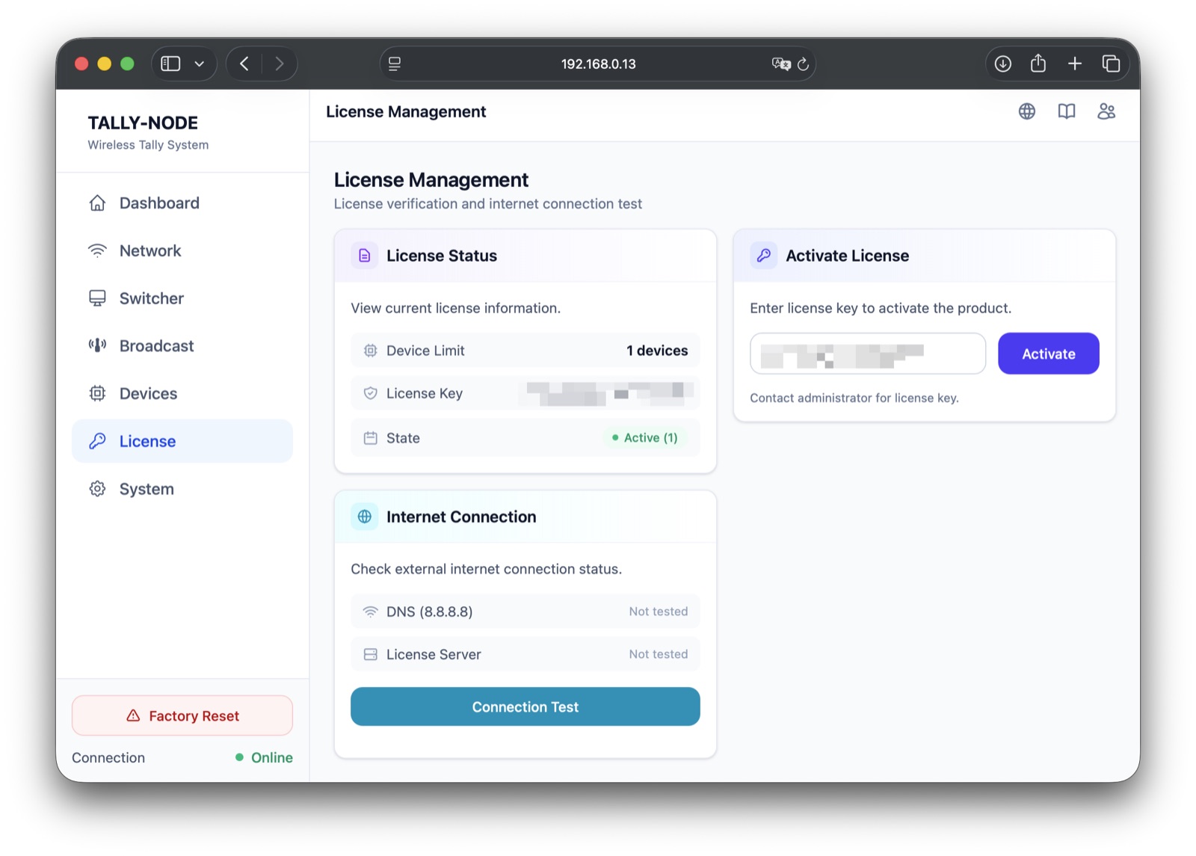Screen dimensions: 1196x856
Task: Open the documentation book icon
Action: click(x=1067, y=111)
